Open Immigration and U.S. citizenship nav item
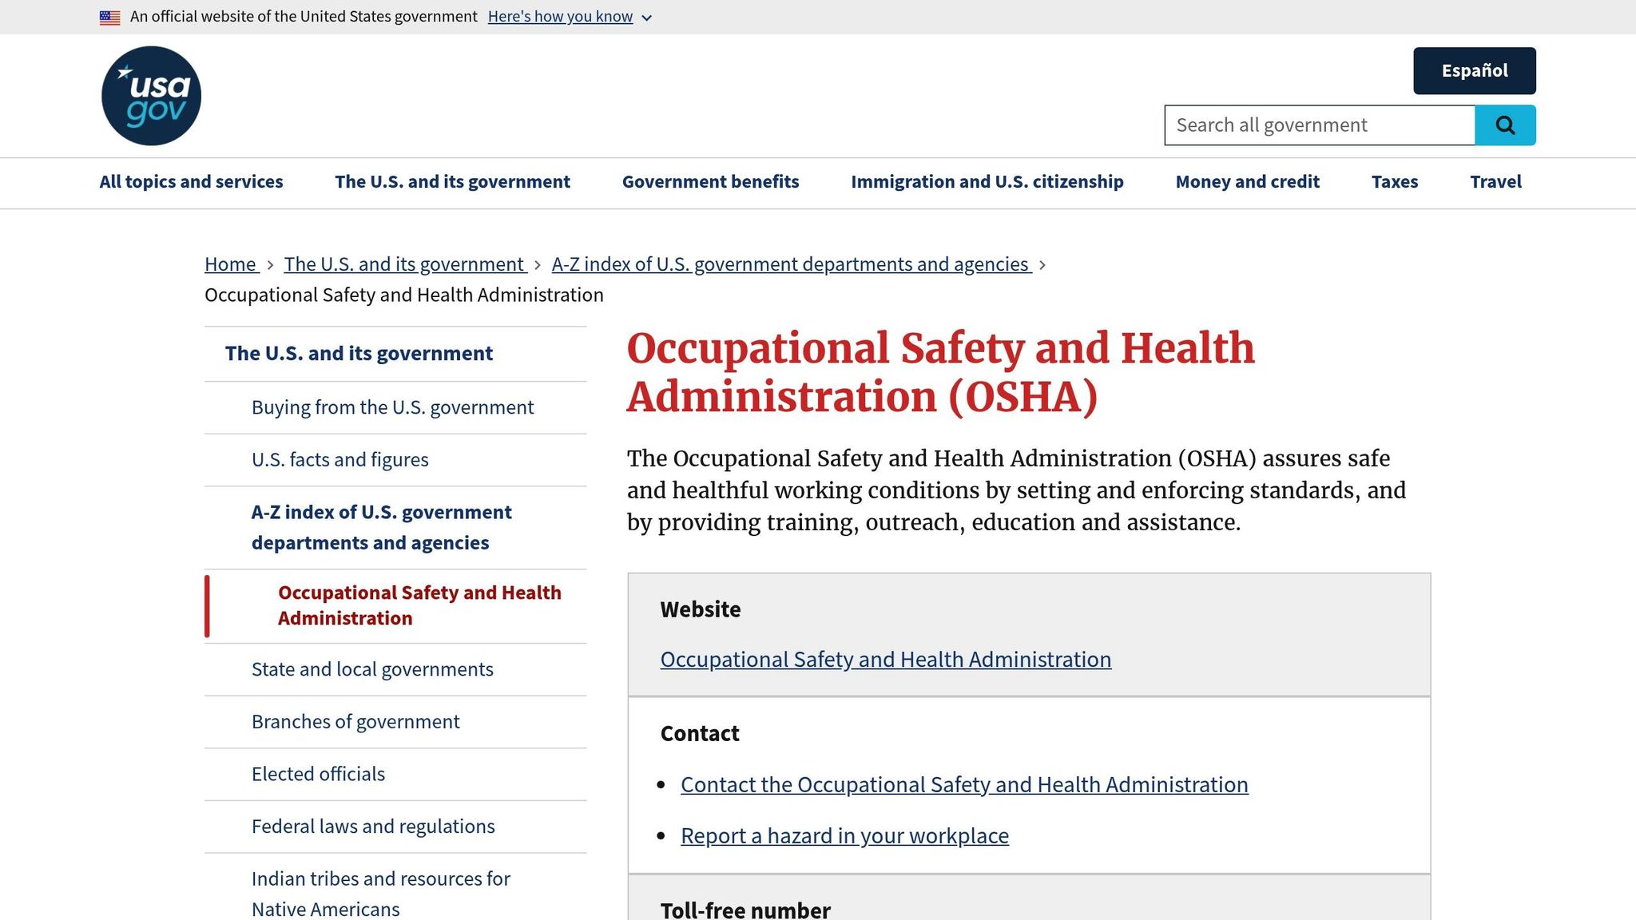The image size is (1636, 920). [987, 182]
